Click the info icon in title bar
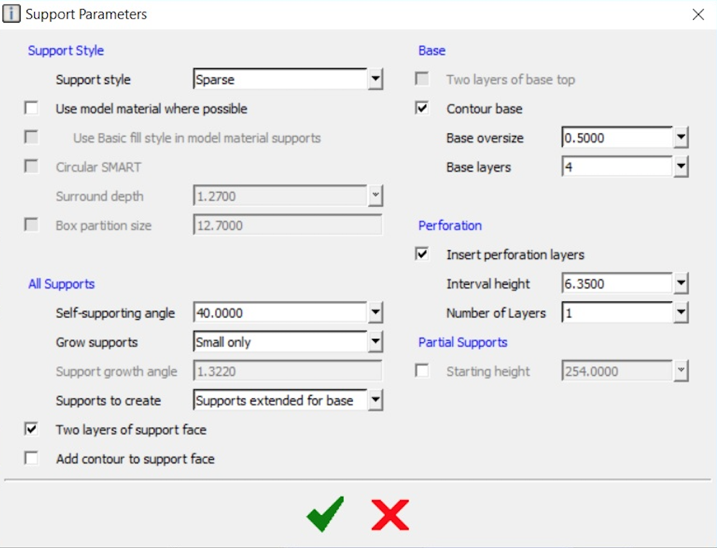The image size is (717, 548). pos(12,14)
